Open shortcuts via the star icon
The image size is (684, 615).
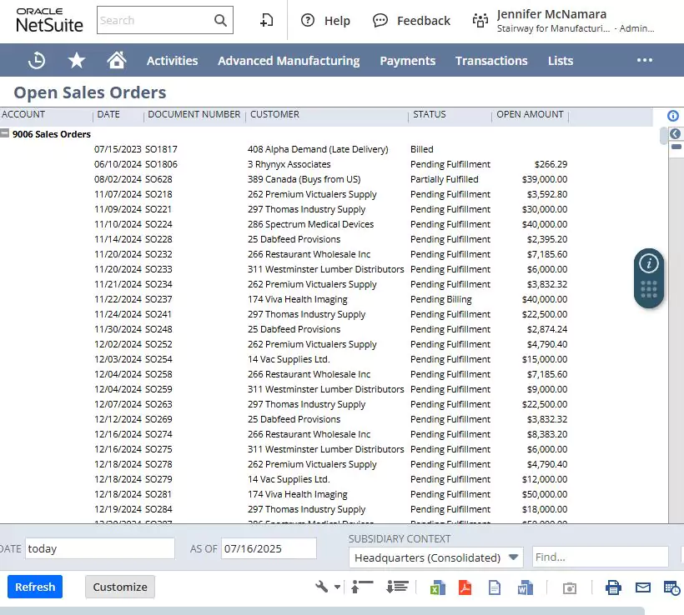pyautogui.click(x=76, y=60)
